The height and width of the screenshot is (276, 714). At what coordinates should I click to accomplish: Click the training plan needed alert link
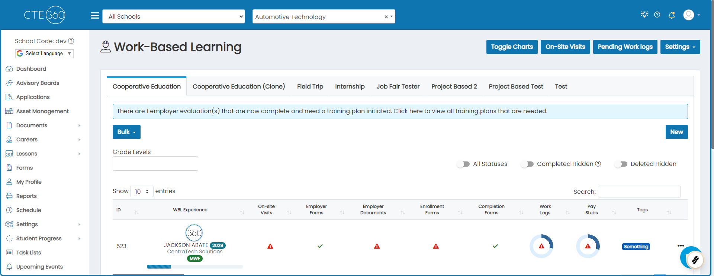pyautogui.click(x=400, y=111)
